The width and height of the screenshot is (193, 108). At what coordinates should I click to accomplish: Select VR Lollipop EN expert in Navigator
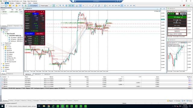coord(10,52)
